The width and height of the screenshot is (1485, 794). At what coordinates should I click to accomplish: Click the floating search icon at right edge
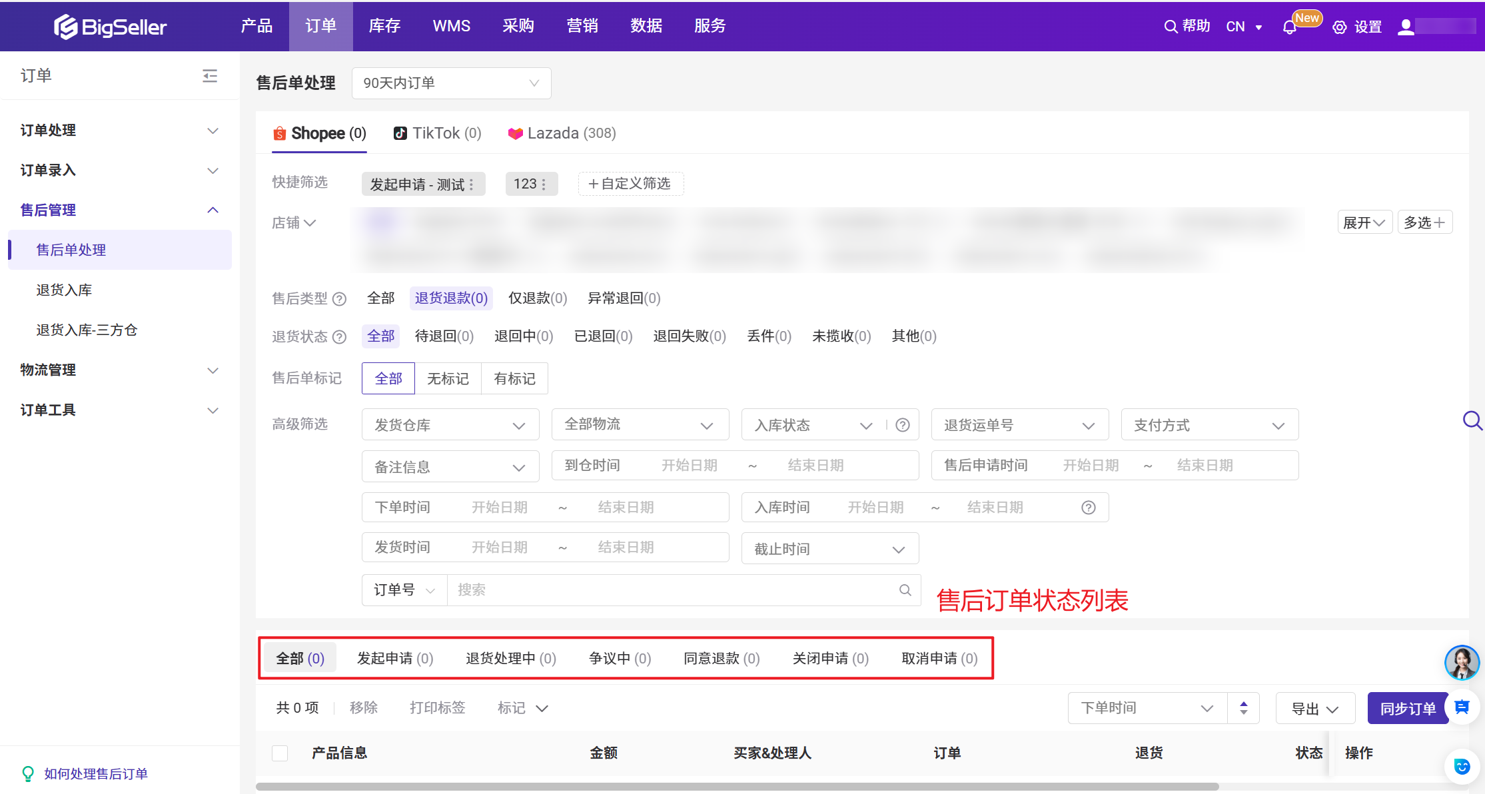pyautogui.click(x=1472, y=421)
